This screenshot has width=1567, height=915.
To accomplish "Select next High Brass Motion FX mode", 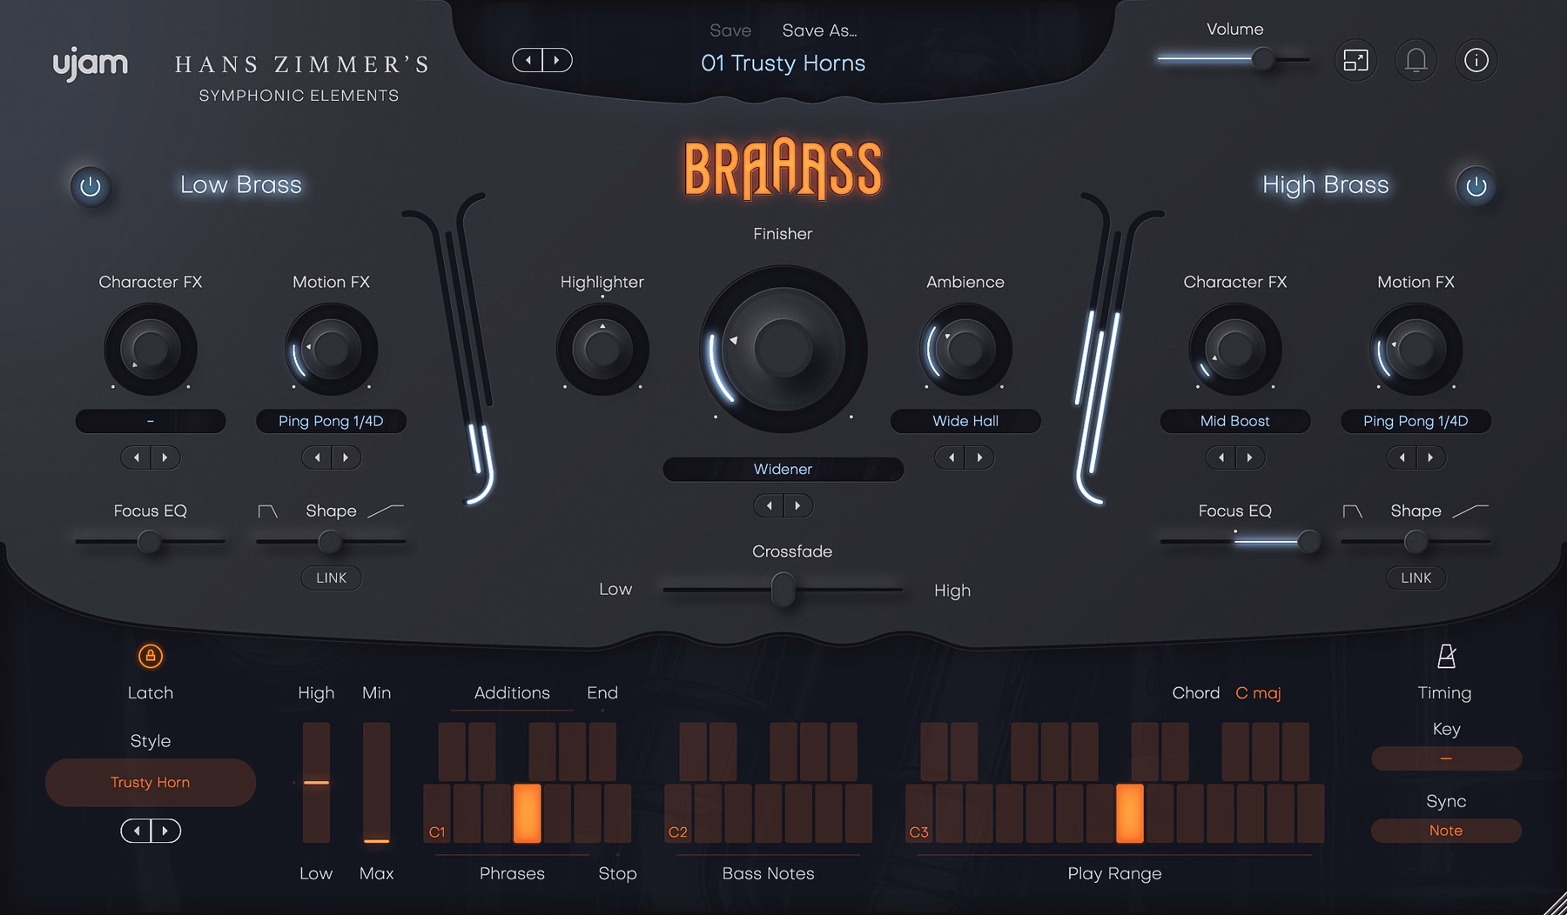I will [x=1431, y=457].
